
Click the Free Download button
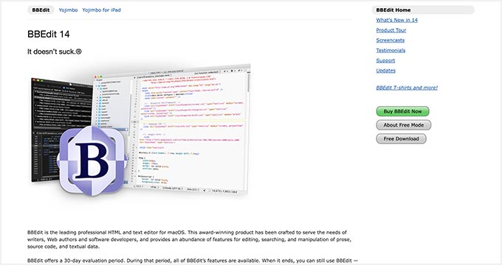point(401,139)
